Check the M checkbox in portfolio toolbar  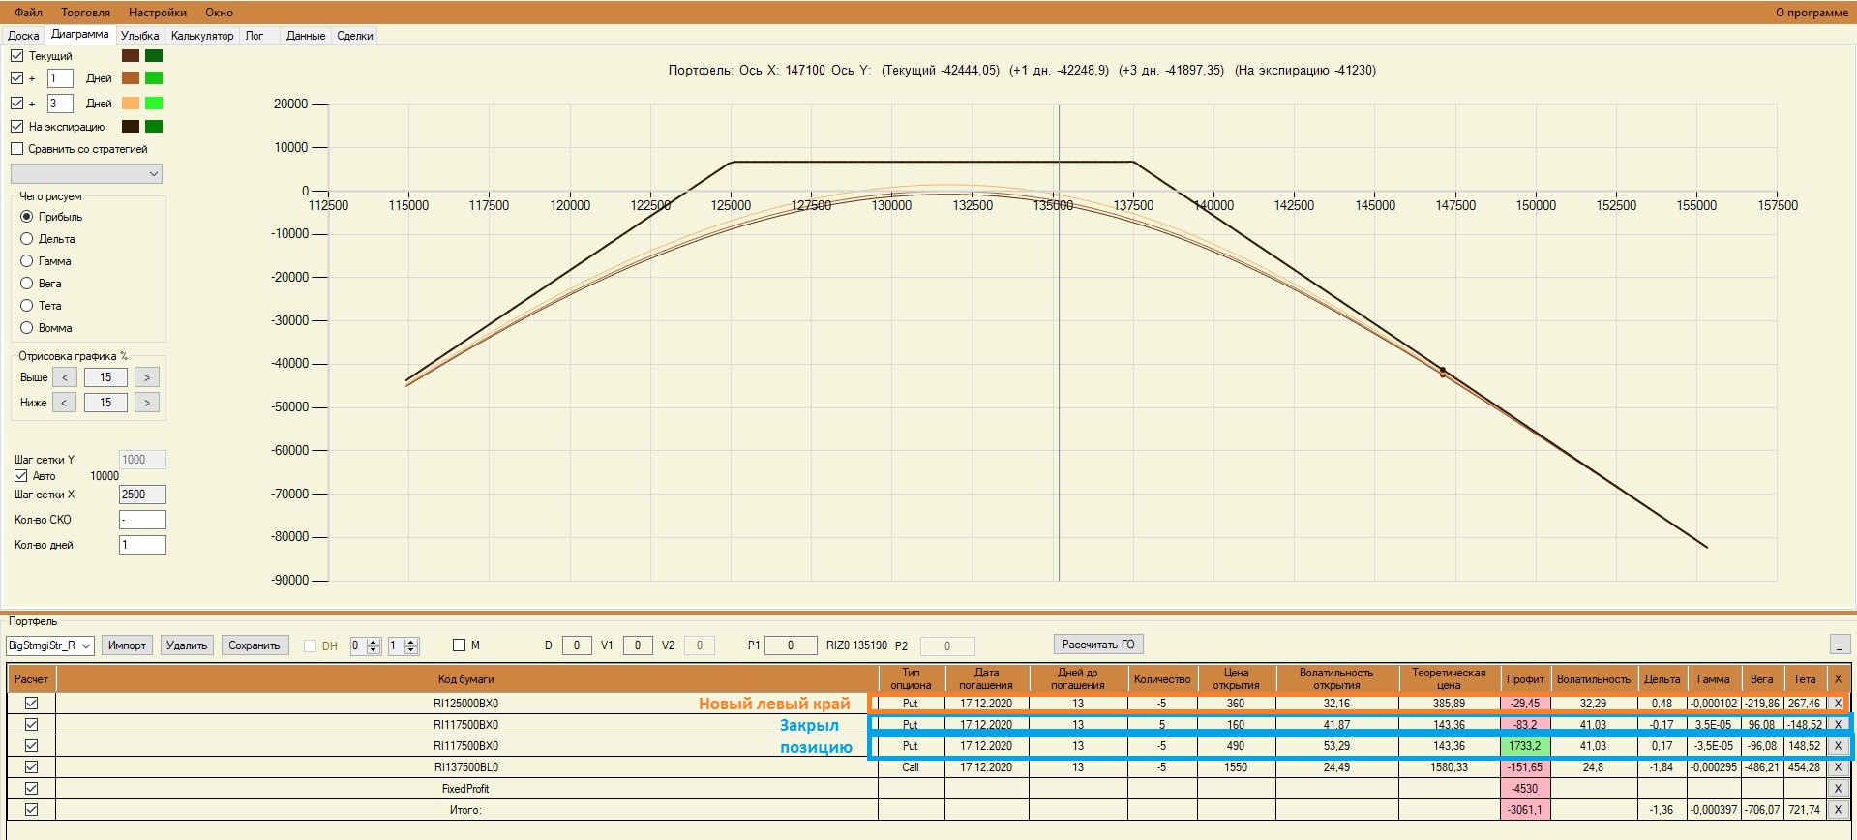(460, 645)
